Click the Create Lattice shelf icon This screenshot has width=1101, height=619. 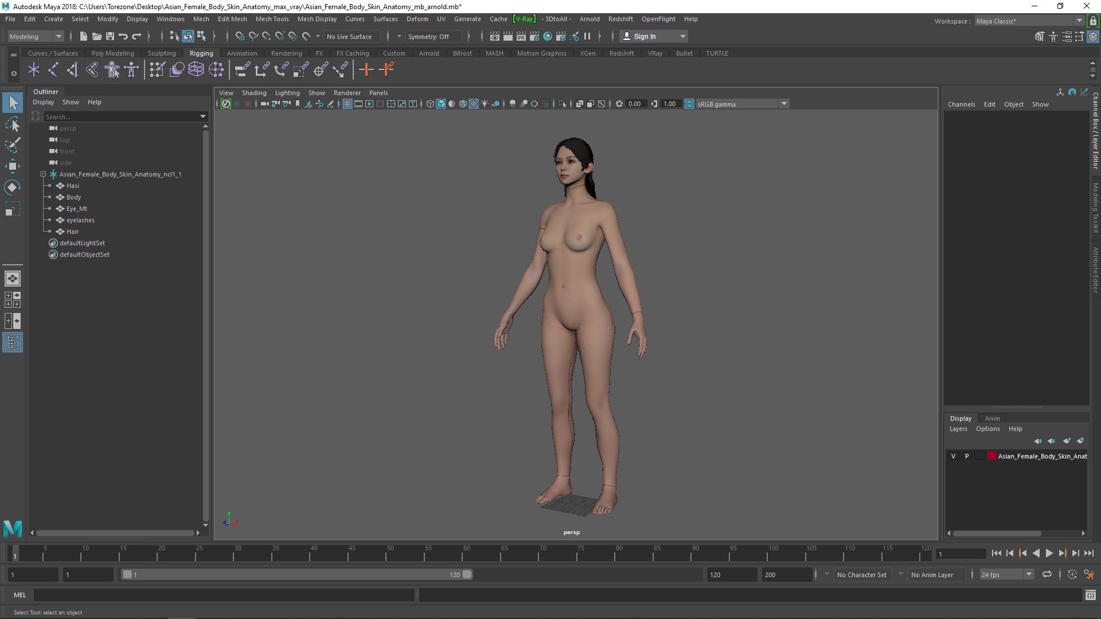coord(196,70)
